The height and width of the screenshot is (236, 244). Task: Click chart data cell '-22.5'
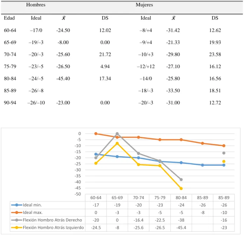coord(160,220)
